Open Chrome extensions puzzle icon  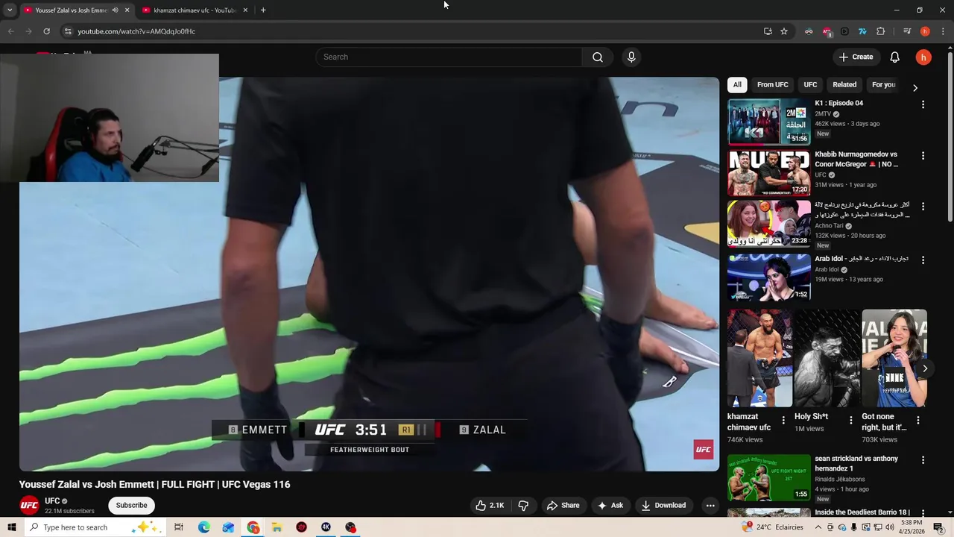tap(880, 31)
